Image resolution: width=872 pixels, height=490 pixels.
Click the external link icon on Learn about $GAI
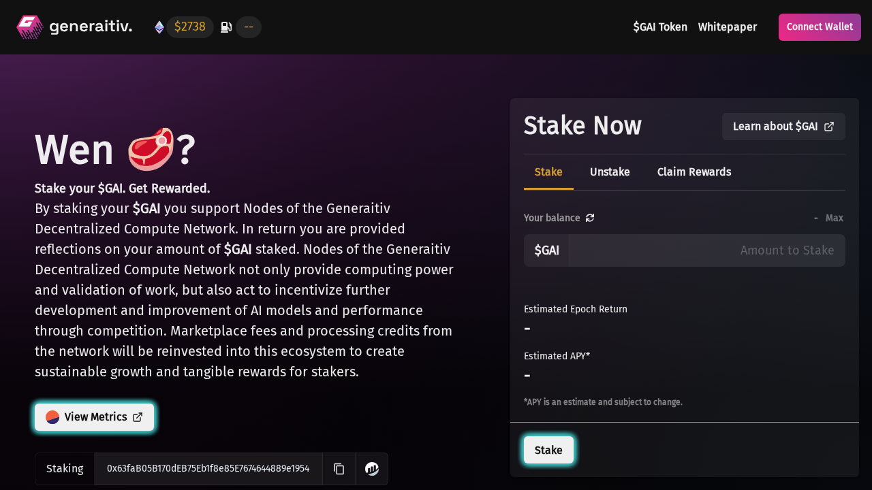pyautogui.click(x=829, y=127)
